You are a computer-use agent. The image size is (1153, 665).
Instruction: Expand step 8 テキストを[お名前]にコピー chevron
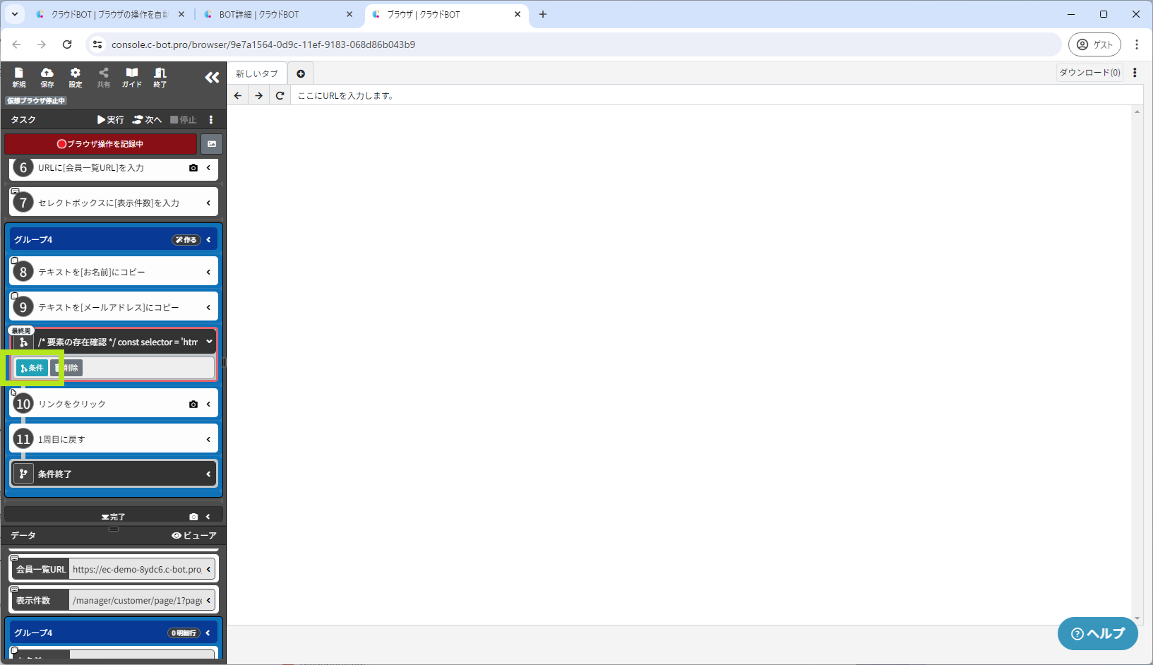click(x=208, y=272)
